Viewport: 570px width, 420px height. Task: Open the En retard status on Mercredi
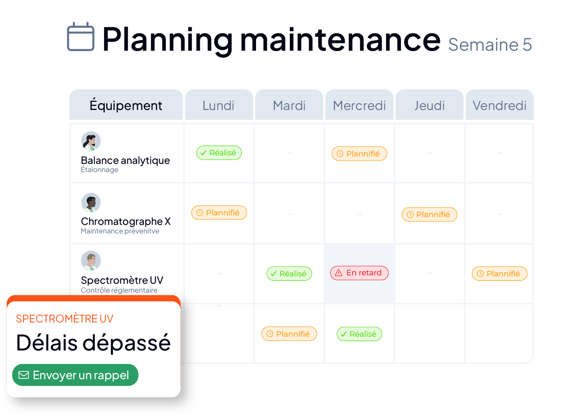click(359, 273)
